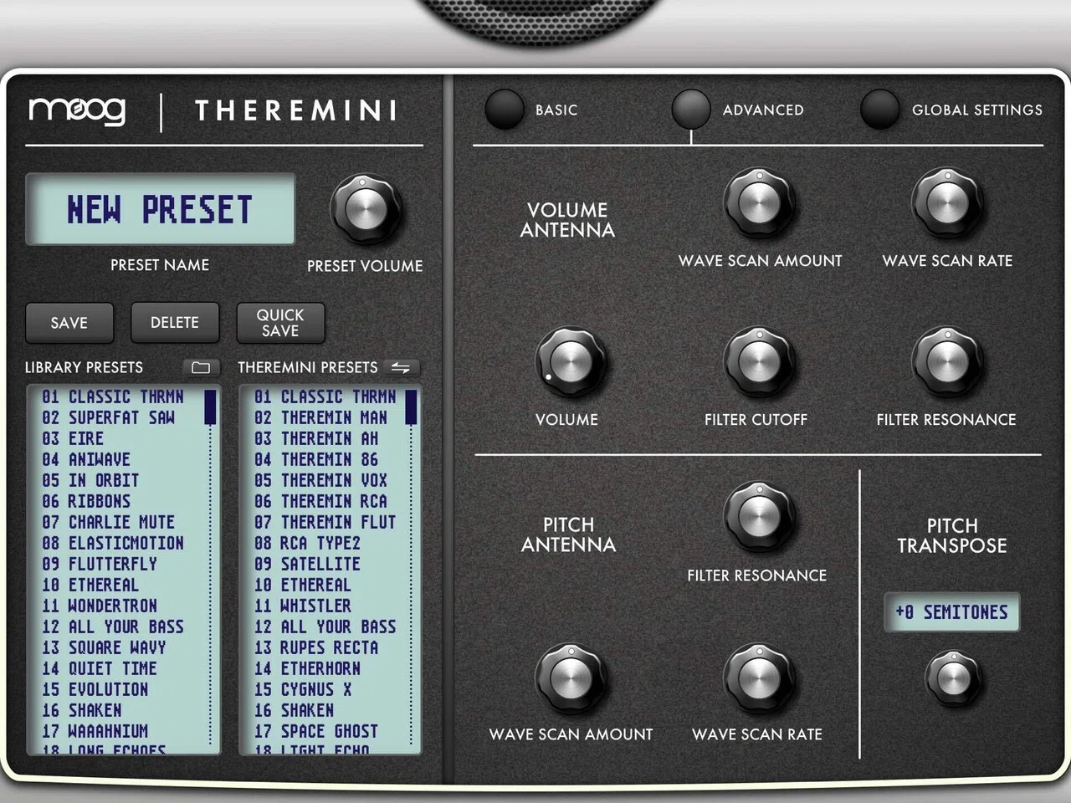Select library preset 14 QUIET TIME
The width and height of the screenshot is (1071, 803).
click(100, 668)
